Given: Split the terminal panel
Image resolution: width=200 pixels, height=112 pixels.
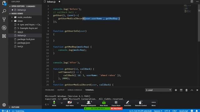Looking at the screenshot, I should coord(181,90).
